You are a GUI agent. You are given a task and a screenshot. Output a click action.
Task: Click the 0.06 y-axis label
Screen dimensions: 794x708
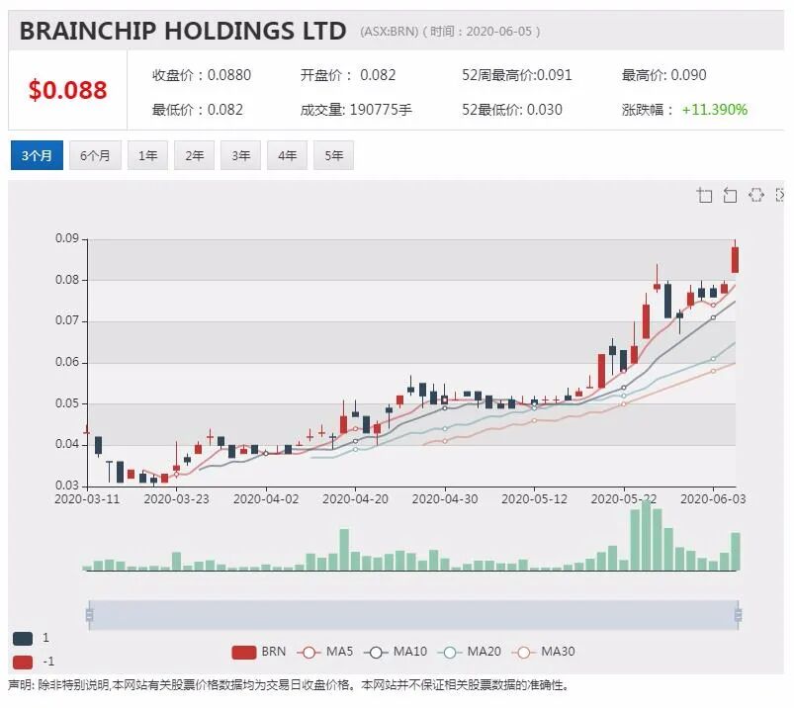67,363
